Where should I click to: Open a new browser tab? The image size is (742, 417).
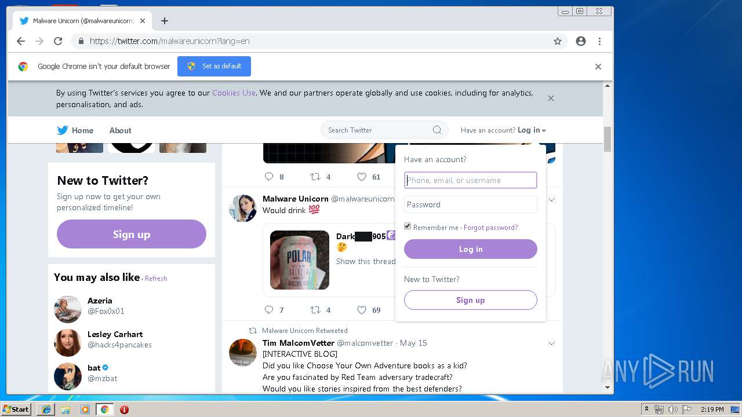click(x=165, y=21)
